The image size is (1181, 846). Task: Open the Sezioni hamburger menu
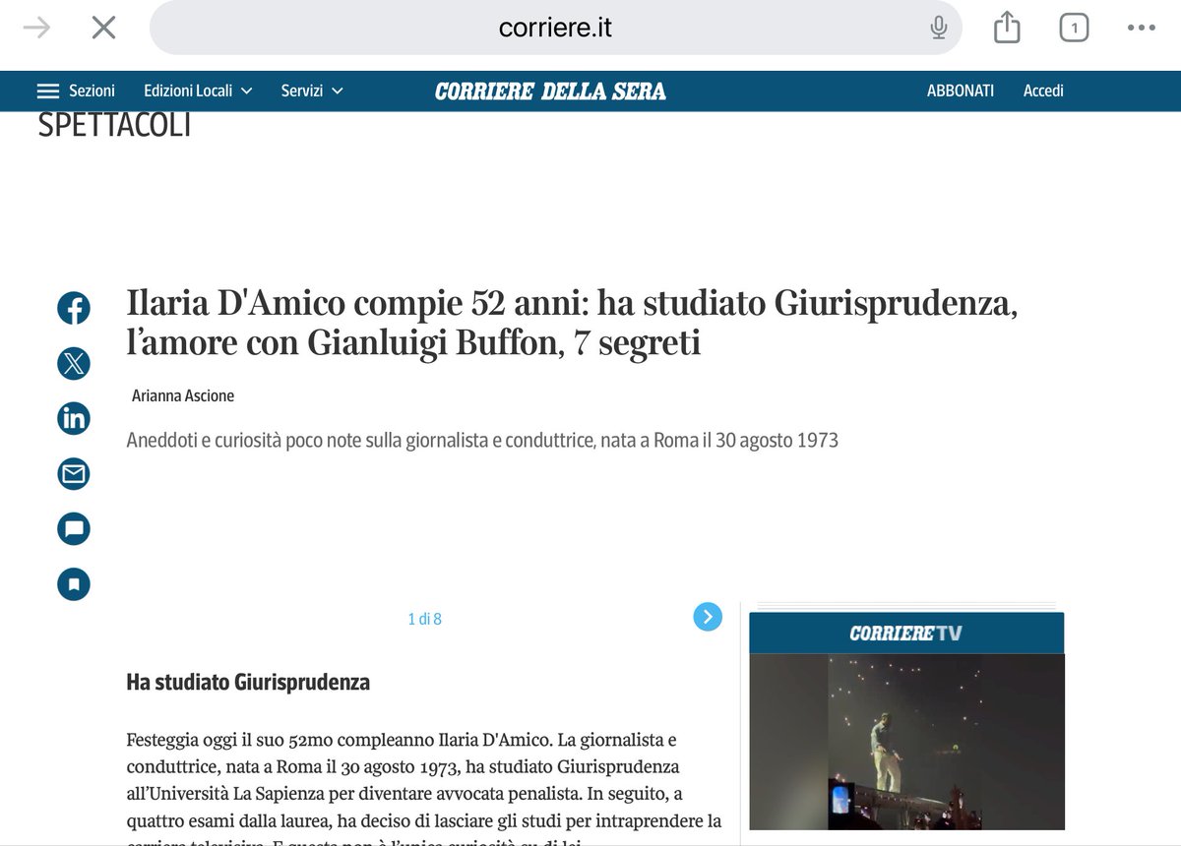47,90
